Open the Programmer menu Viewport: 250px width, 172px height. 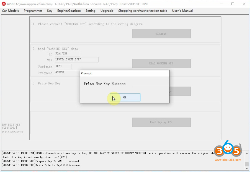point(33,11)
